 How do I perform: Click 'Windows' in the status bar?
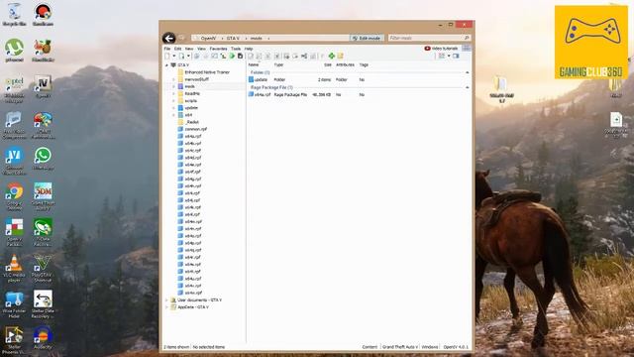(430, 347)
